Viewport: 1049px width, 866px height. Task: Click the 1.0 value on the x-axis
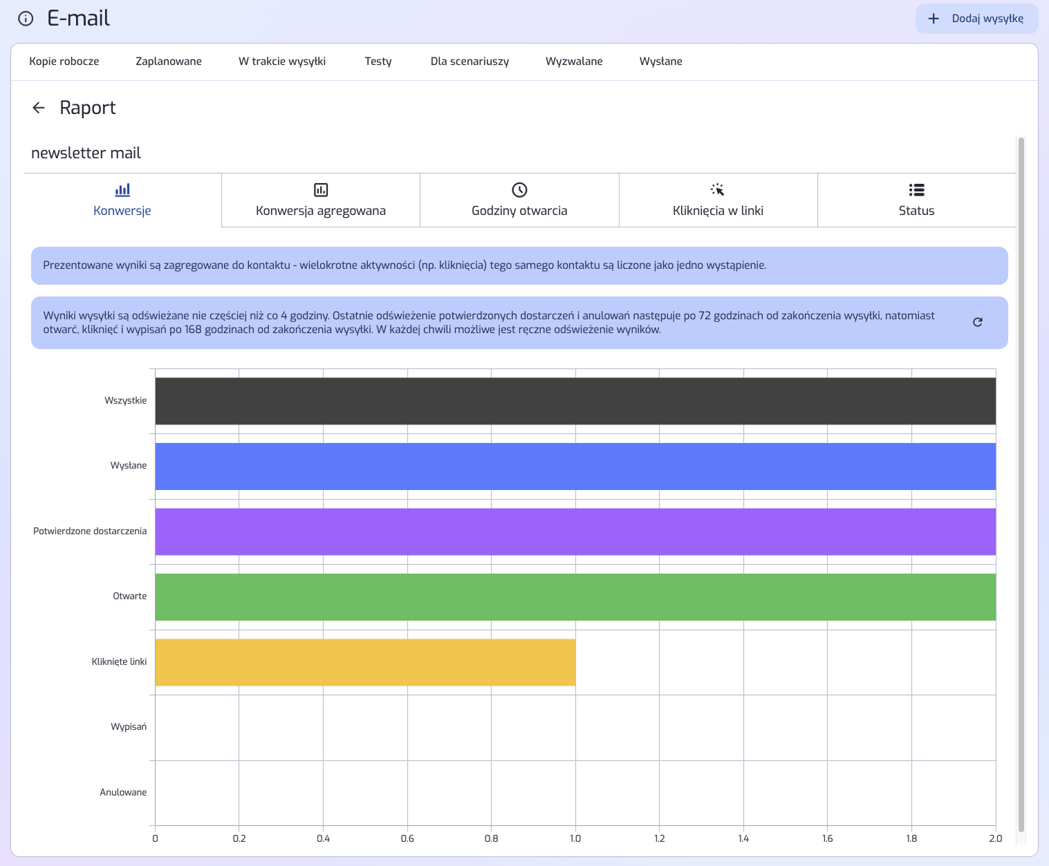click(x=575, y=838)
